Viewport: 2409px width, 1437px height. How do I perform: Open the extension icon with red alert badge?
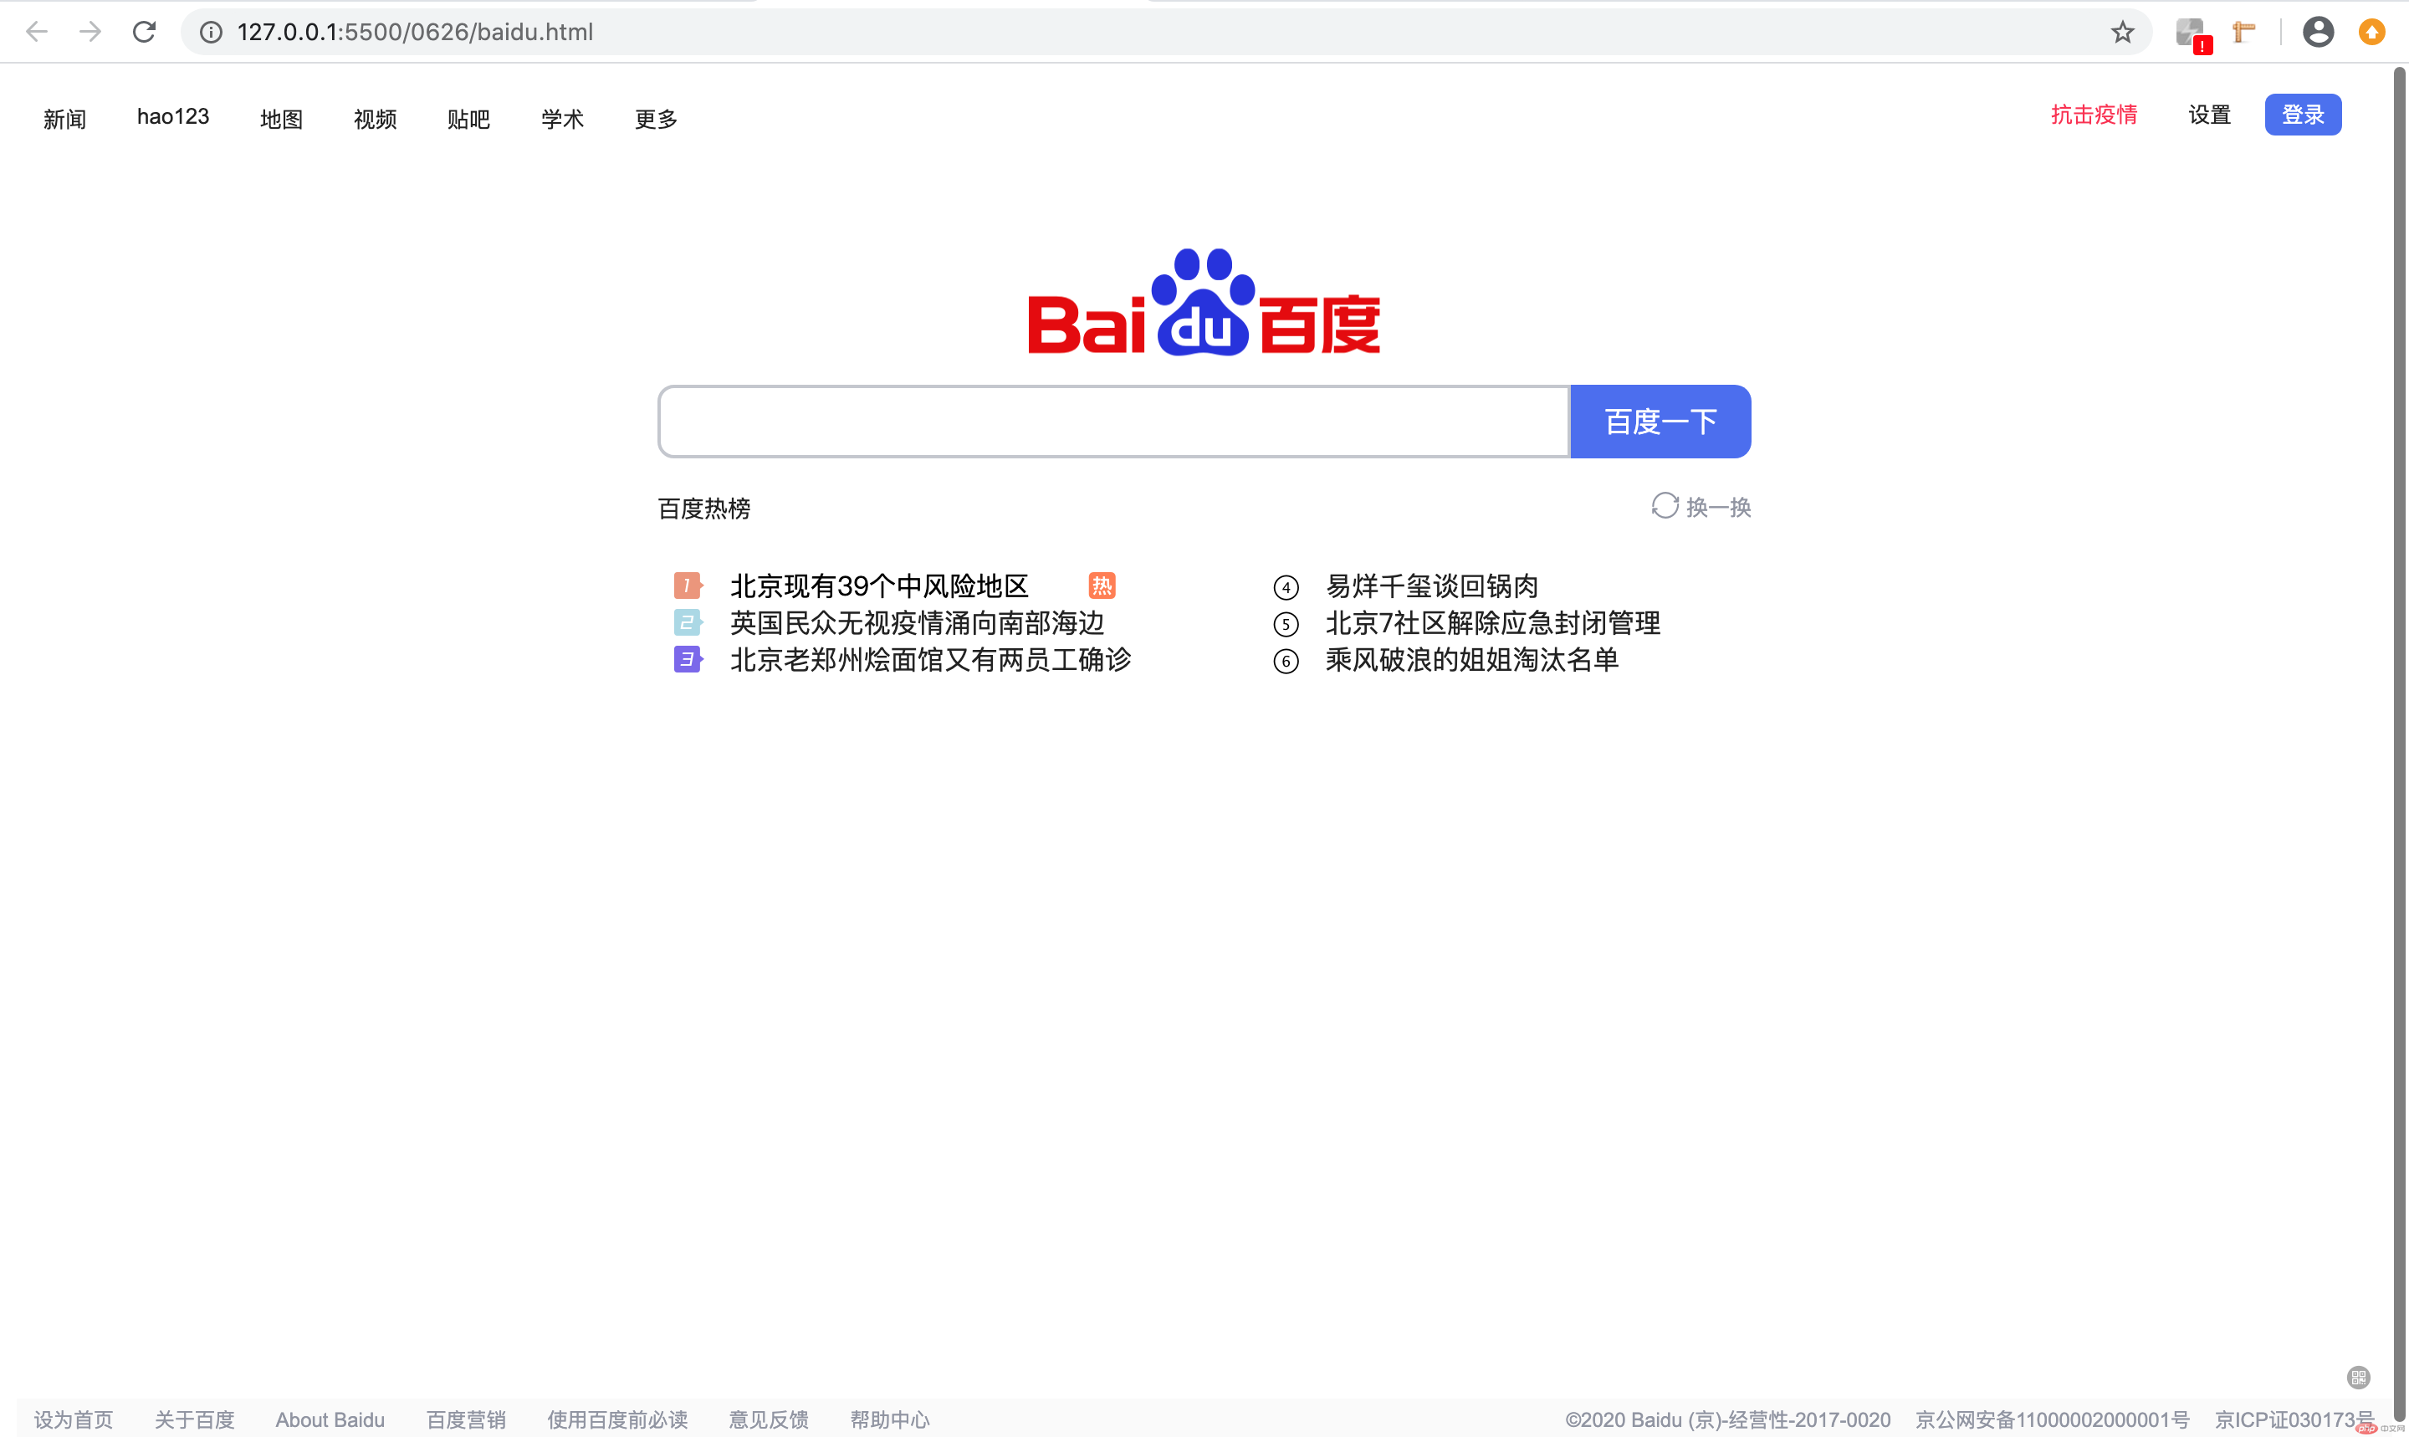click(x=2192, y=35)
